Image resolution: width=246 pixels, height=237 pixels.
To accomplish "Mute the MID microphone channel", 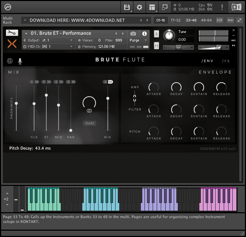I will point(61,82).
